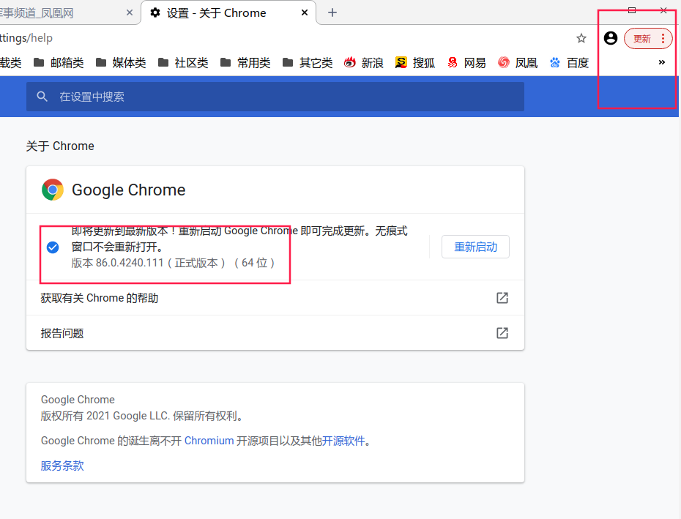The height and width of the screenshot is (519, 681).
Task: Click the Sina 新浪 bookmark icon
Action: (350, 63)
